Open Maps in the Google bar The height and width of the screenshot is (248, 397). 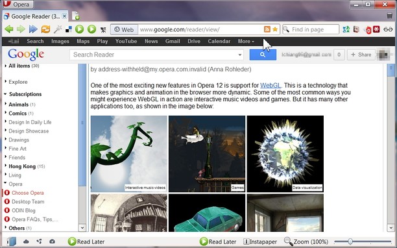pos(83,42)
